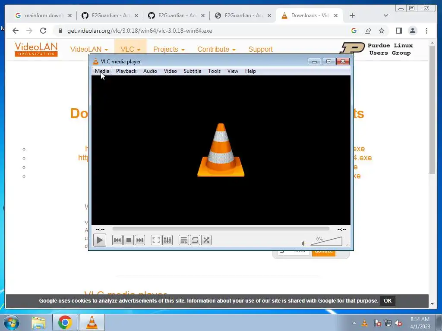The width and height of the screenshot is (442, 331).
Task: Open the Media menu
Action: point(102,71)
